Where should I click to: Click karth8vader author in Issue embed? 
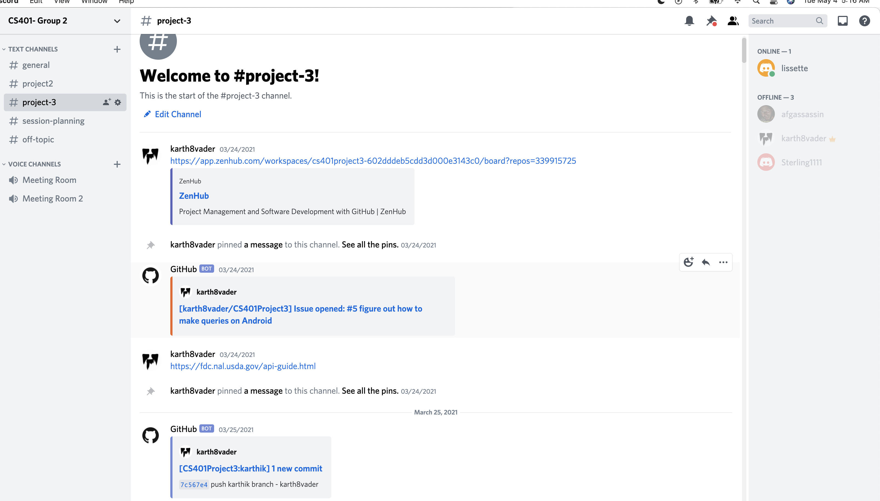click(x=216, y=292)
